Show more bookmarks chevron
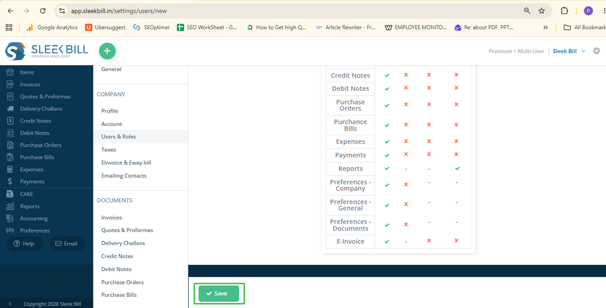 coord(546,27)
